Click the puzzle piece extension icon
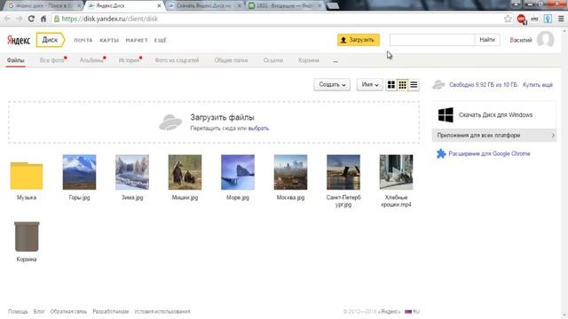The image size is (568, 319). coord(441,153)
